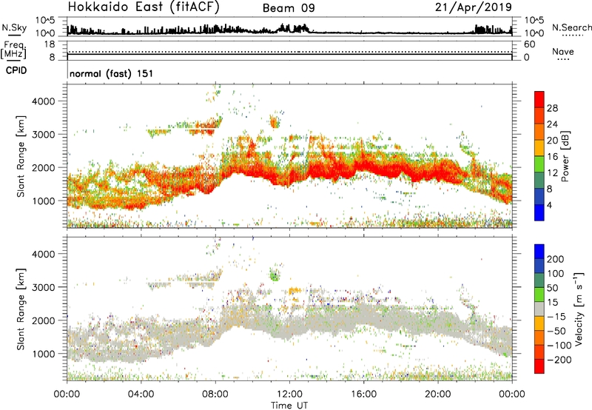Image resolution: width=592 pixels, height=410 pixels.
Task: Select the '4000' tick on power panel
Action: click(x=43, y=101)
